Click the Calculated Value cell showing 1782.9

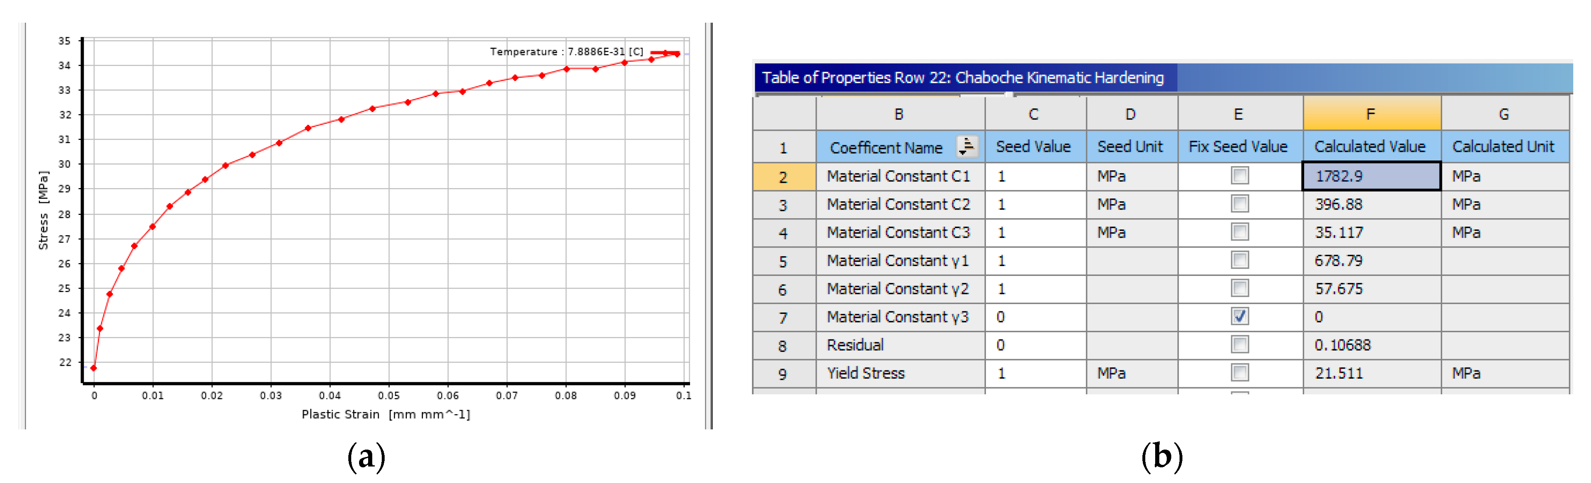[x=1371, y=176]
